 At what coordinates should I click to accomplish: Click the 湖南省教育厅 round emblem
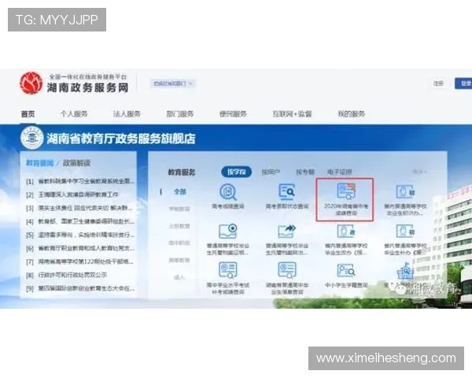point(32,138)
